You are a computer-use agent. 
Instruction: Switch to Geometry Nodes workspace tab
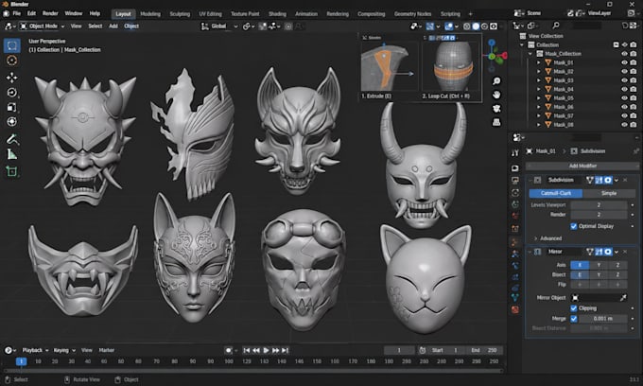pos(412,14)
